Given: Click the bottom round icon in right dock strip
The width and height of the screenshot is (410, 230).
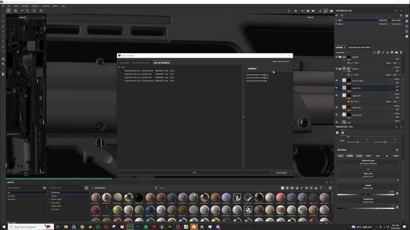Looking at the screenshot, I should point(407,36).
